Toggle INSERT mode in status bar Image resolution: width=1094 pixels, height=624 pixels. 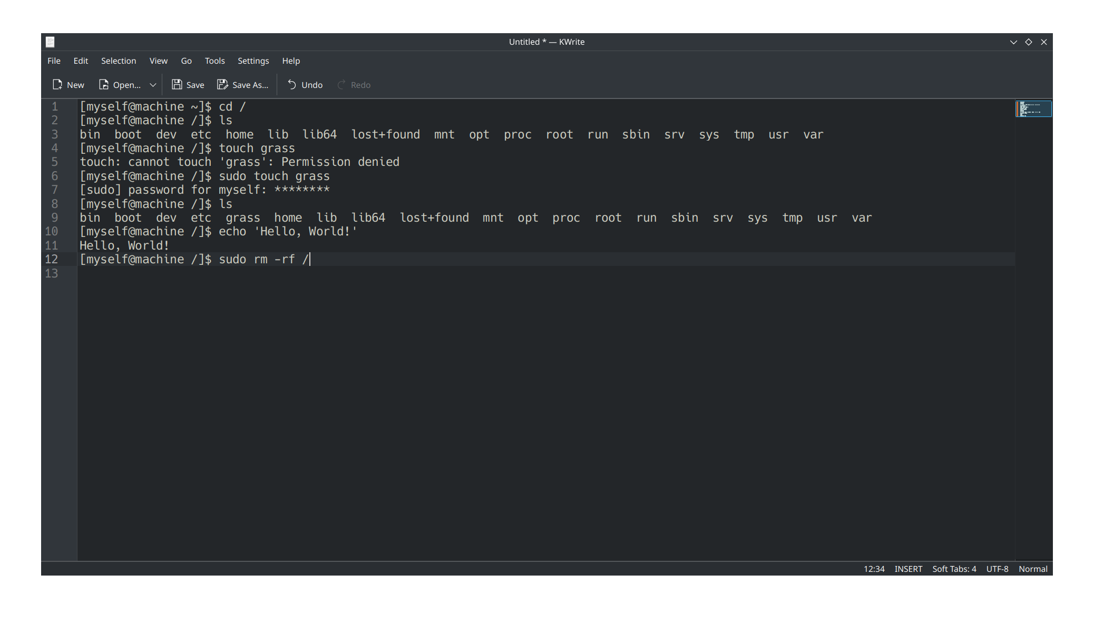908,569
